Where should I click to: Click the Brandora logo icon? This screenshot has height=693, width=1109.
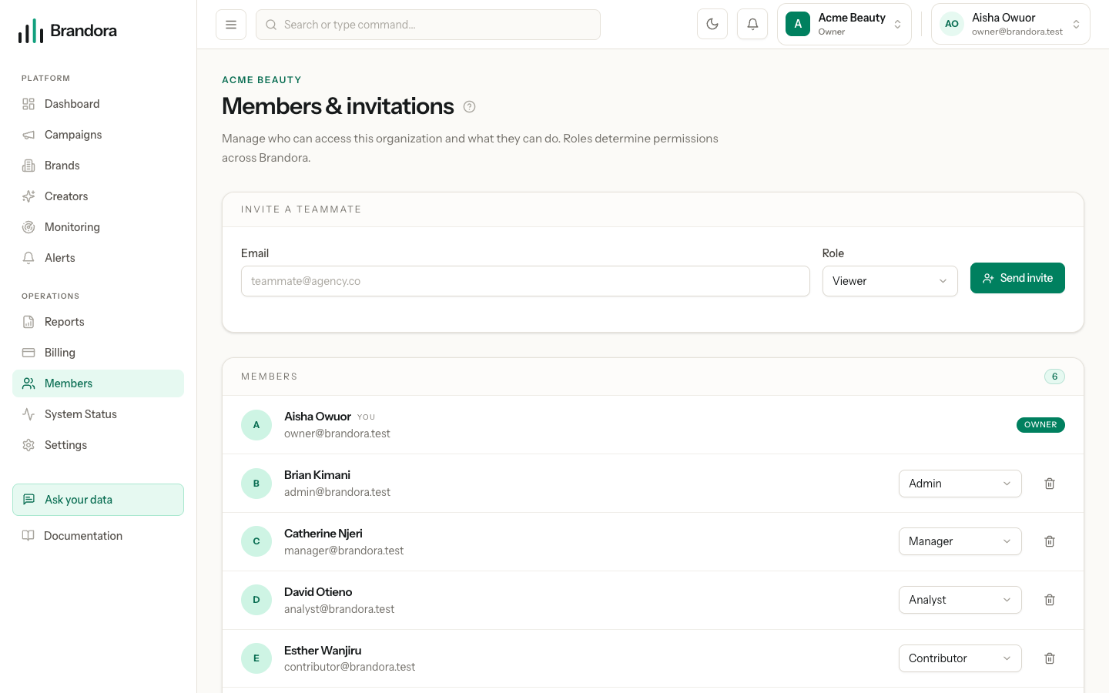point(31,31)
